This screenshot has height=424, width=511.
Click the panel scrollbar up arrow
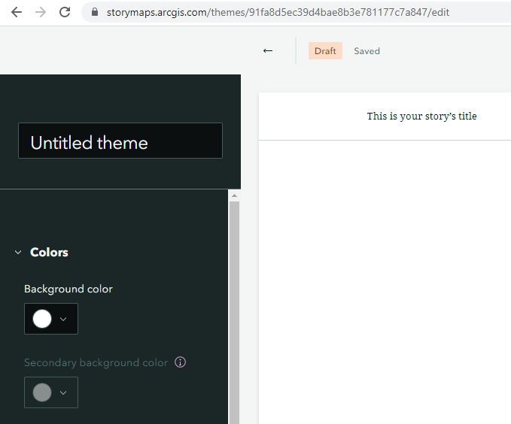[234, 195]
